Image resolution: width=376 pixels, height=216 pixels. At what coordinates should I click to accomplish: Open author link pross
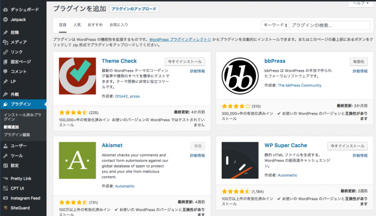point(135,96)
